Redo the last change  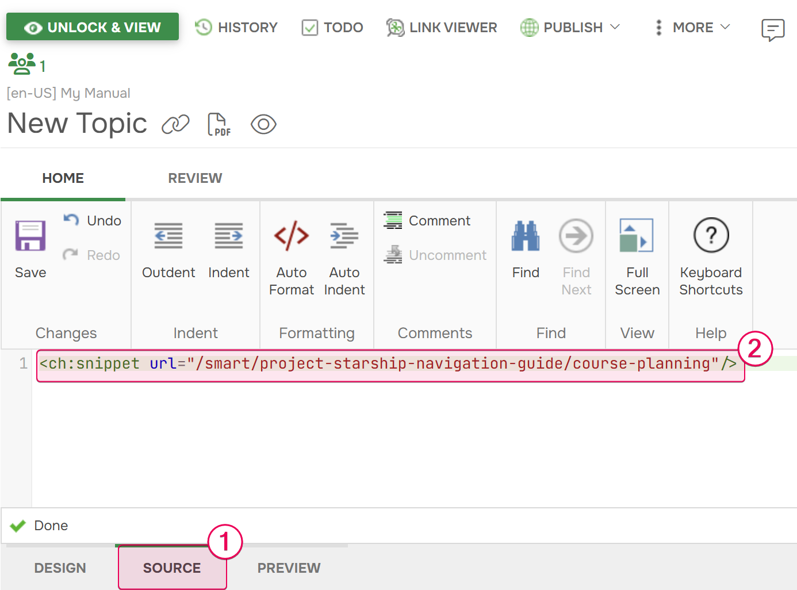(91, 255)
